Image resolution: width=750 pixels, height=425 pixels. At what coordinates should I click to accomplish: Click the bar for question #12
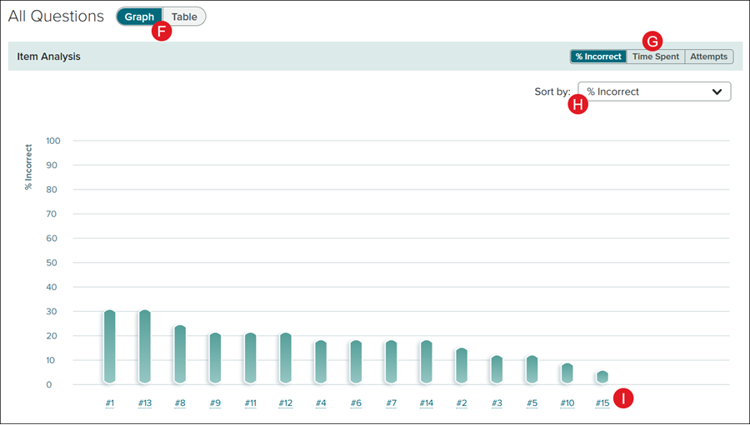pos(285,358)
